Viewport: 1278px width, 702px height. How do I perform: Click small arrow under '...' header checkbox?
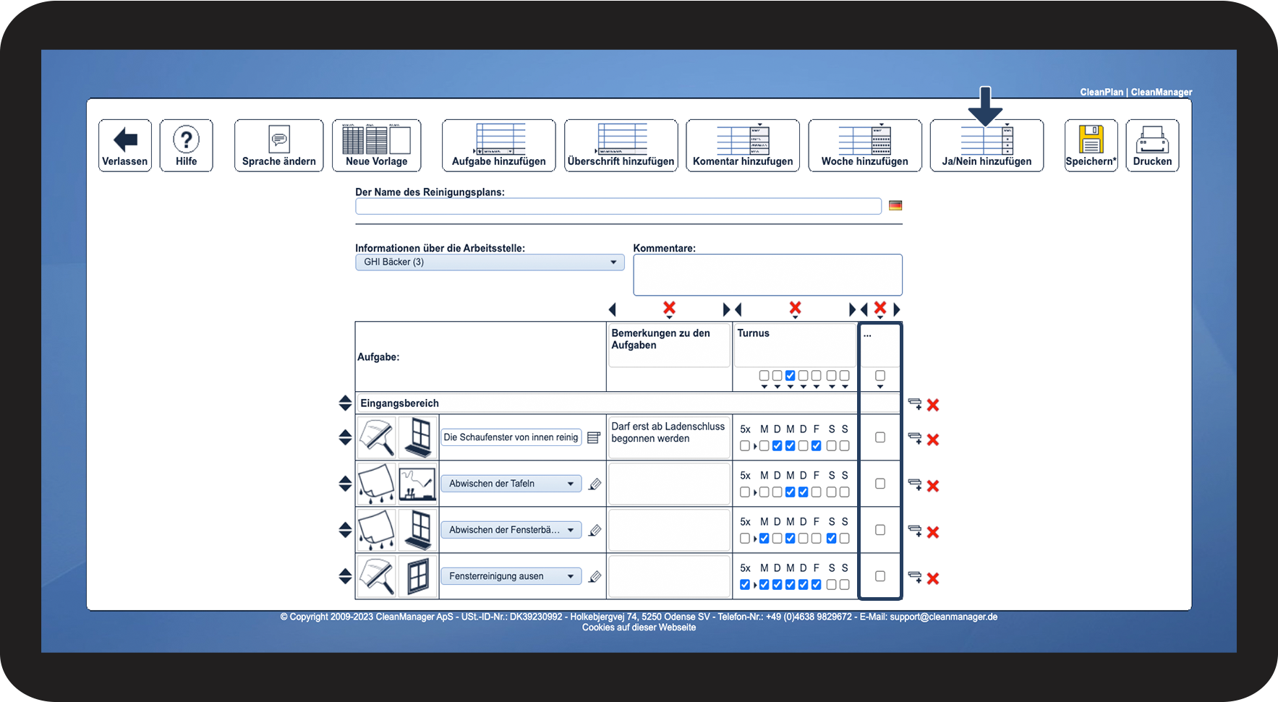(x=880, y=387)
